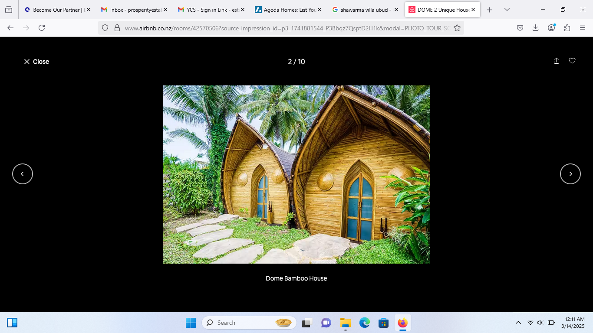The width and height of the screenshot is (593, 333).
Task: Close the shawarma villa ubud tab
Action: [396, 10]
